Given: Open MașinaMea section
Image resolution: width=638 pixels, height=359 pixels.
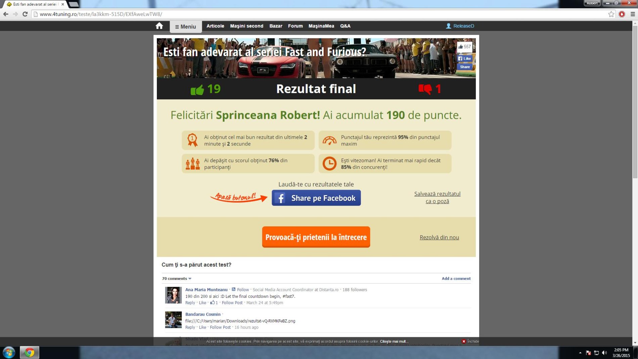Looking at the screenshot, I should click(321, 26).
